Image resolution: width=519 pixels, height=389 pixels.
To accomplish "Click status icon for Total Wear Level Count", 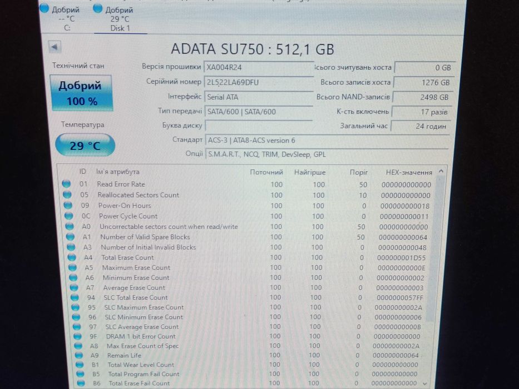I will point(80,365).
